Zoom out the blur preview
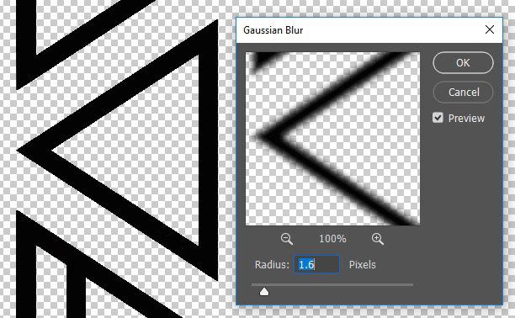 tap(286, 239)
